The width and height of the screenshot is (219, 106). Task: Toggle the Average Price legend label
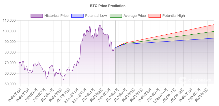[x=134, y=16]
